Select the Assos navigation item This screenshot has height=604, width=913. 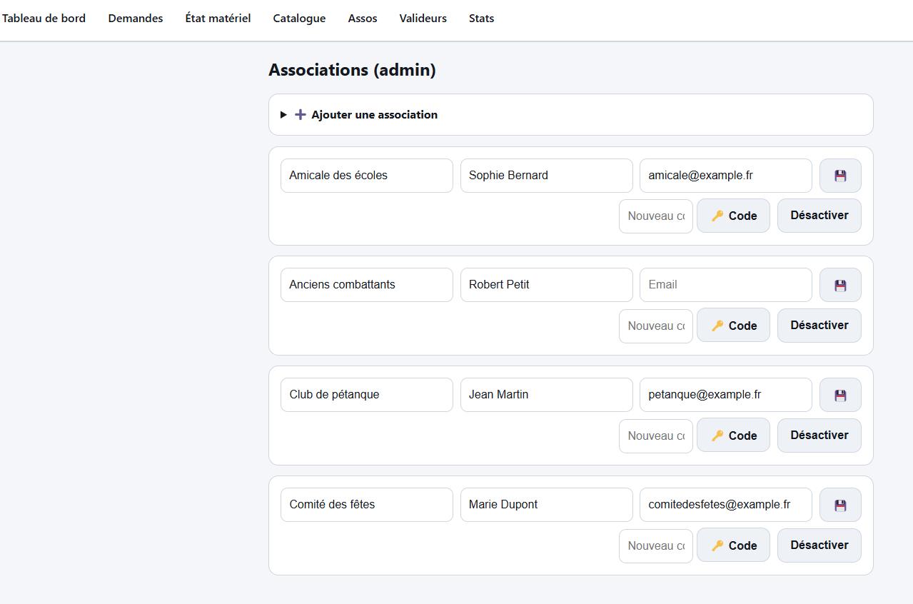coord(363,19)
